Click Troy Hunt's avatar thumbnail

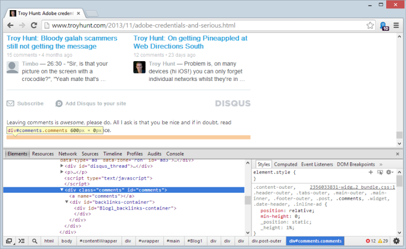pos(139,67)
